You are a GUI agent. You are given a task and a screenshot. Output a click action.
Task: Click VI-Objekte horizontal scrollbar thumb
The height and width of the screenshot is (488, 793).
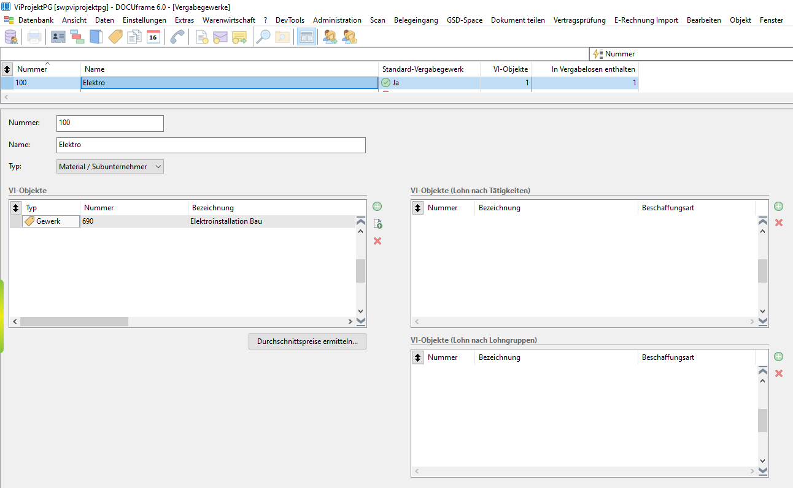(74, 321)
